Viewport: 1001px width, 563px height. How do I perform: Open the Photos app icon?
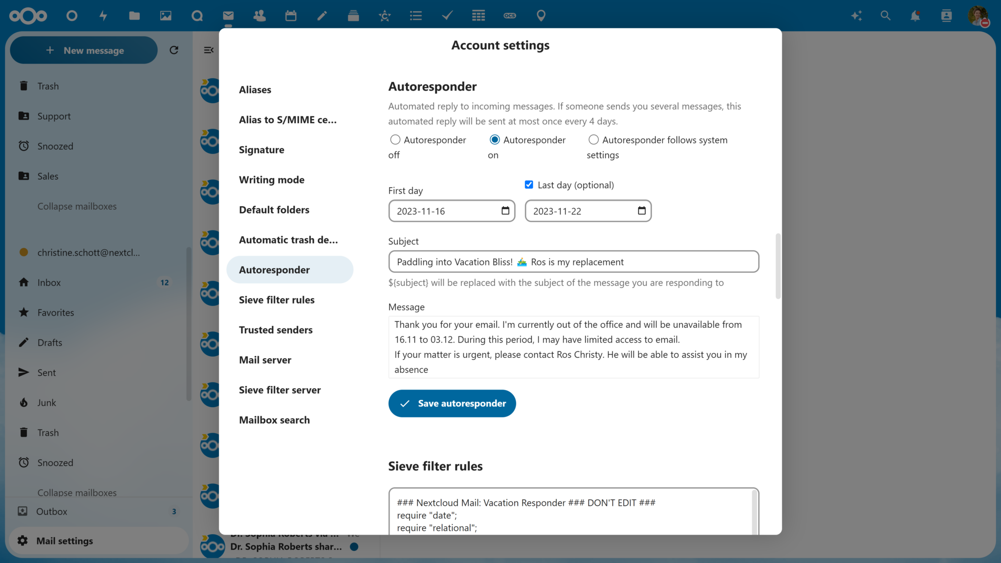pyautogui.click(x=166, y=15)
